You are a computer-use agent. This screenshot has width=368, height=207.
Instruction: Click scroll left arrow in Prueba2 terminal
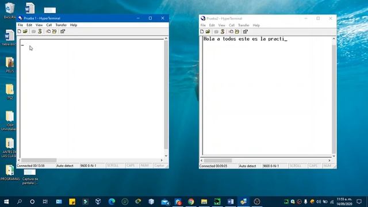tap(202, 160)
